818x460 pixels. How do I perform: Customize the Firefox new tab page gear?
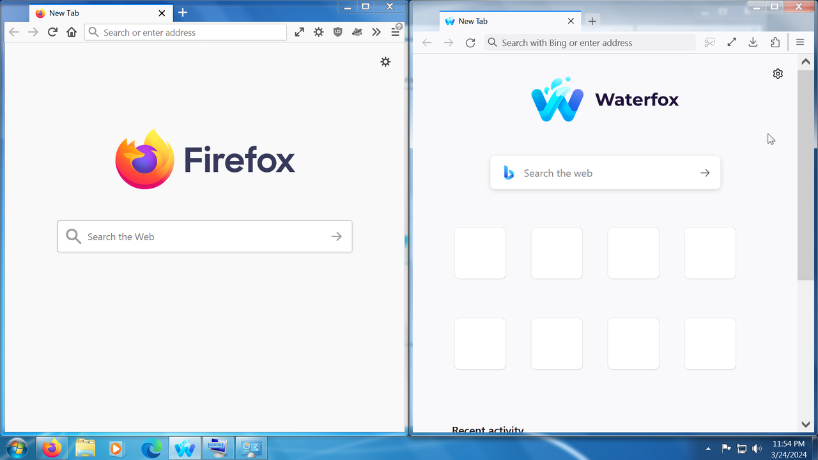coord(385,62)
